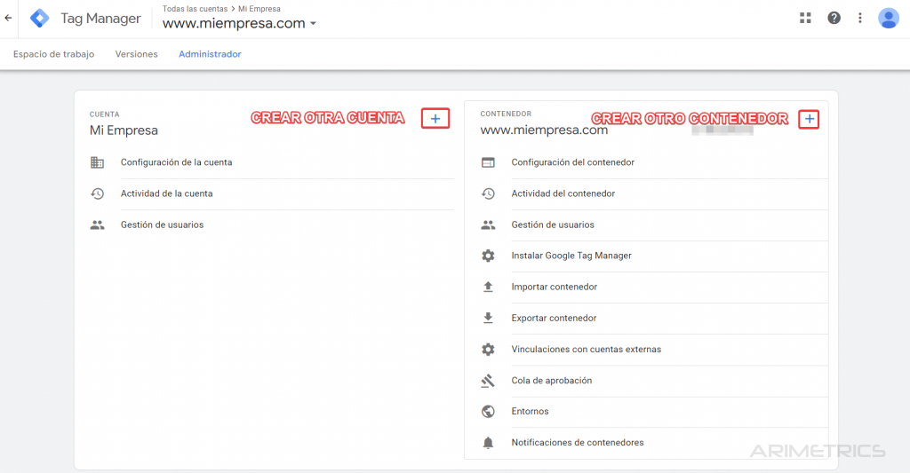This screenshot has width=910, height=473.
Task: Click the building icon for account settings
Action: [x=98, y=162]
